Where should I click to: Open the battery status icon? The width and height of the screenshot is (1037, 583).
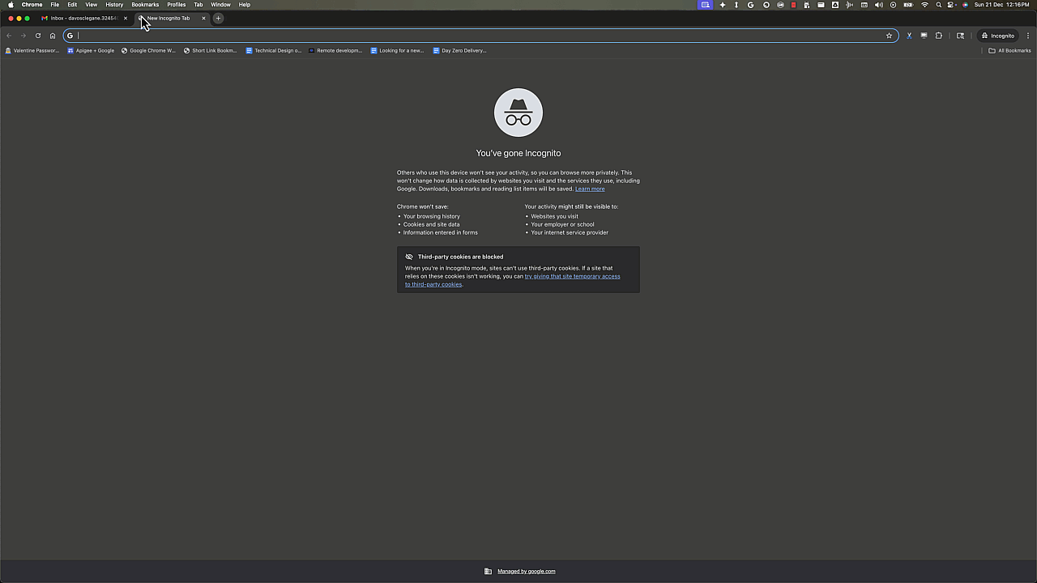908,5
